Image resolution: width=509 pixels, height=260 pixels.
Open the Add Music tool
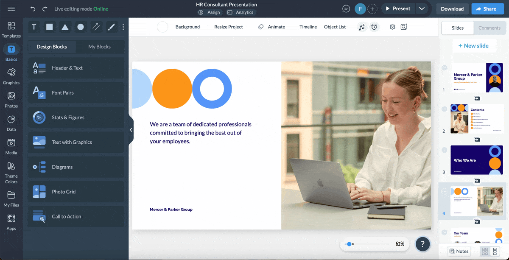point(362,27)
